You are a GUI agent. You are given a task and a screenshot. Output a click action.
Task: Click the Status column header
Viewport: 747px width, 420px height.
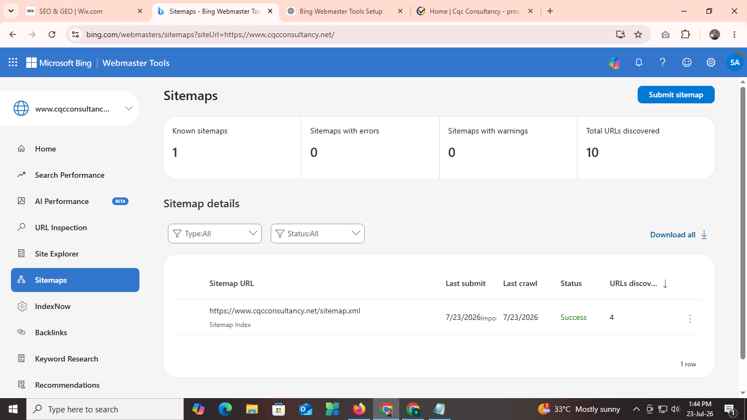(x=571, y=284)
